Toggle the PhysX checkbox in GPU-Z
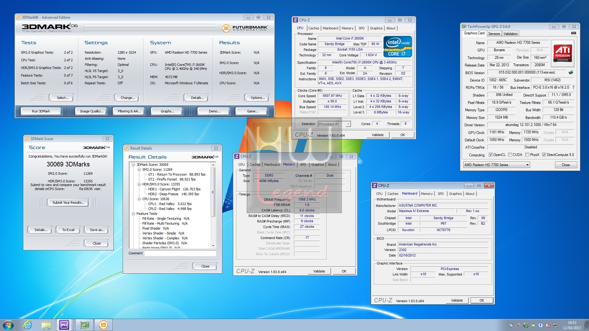Screen dimensions: 589x331 (527, 155)
